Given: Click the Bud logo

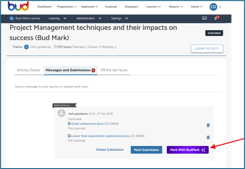Looking at the screenshot, I should pyautogui.click(x=18, y=6).
